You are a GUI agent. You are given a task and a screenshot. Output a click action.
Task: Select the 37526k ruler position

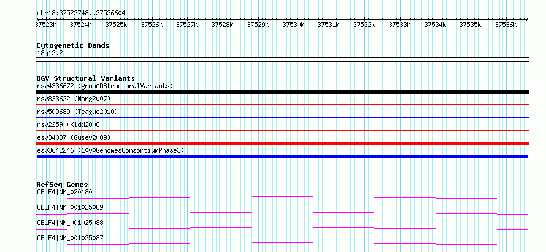(152, 25)
